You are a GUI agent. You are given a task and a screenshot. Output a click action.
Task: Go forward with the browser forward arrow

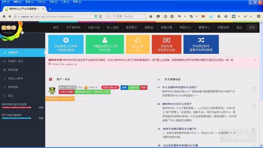[x=10, y=16]
